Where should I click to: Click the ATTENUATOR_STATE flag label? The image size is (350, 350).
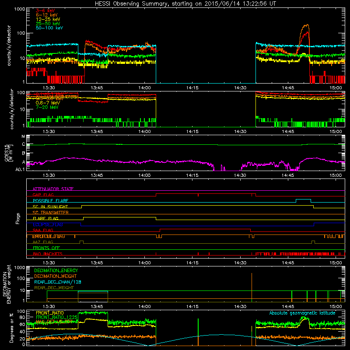coord(53,189)
